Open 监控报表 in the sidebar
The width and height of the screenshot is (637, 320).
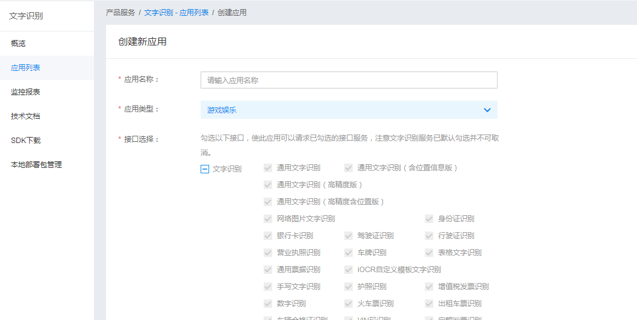pyautogui.click(x=47, y=92)
